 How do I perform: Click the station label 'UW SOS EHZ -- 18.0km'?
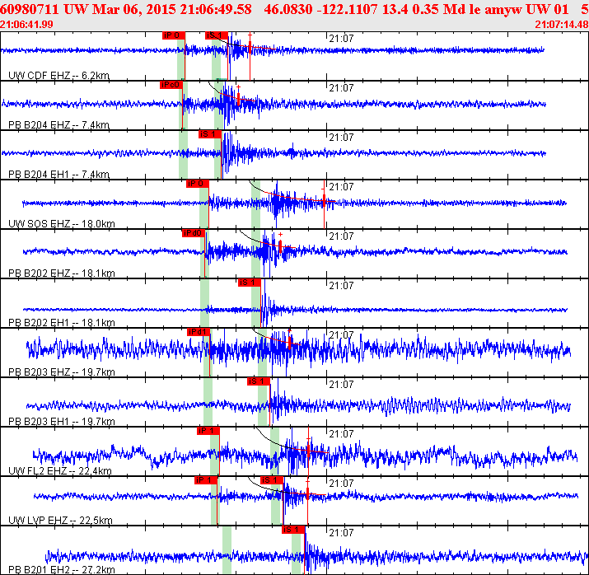pos(62,224)
